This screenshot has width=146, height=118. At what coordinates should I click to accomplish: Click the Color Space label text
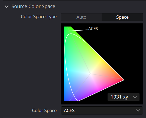pos(44,110)
